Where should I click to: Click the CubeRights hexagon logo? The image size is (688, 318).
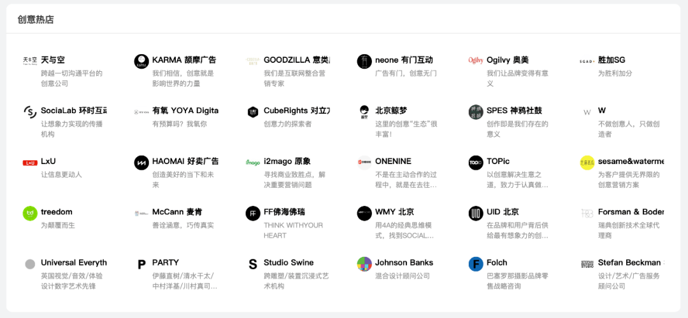point(253,112)
